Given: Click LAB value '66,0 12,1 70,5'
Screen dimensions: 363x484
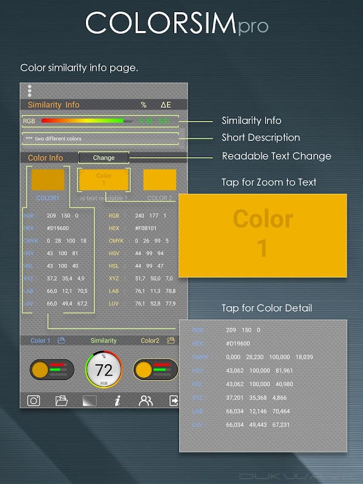Looking at the screenshot, I should [x=67, y=291].
